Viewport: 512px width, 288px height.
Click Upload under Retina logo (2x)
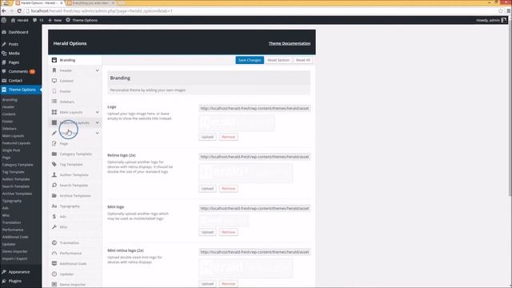pos(207,189)
